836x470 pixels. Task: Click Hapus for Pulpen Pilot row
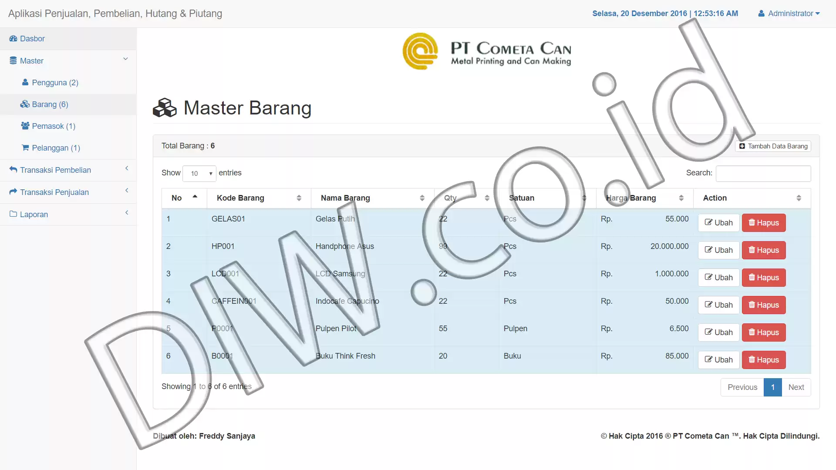764,332
